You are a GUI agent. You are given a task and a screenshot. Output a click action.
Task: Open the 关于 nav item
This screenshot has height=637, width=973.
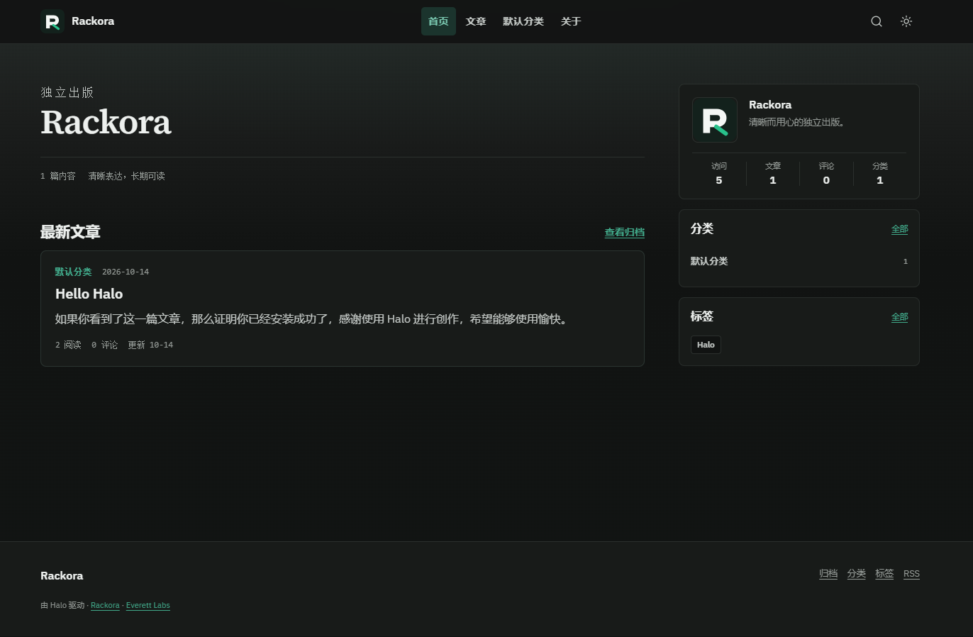pyautogui.click(x=571, y=21)
